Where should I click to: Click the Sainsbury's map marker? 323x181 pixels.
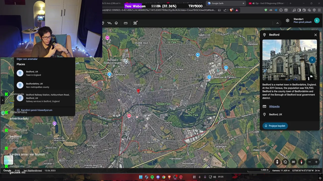(109, 74)
